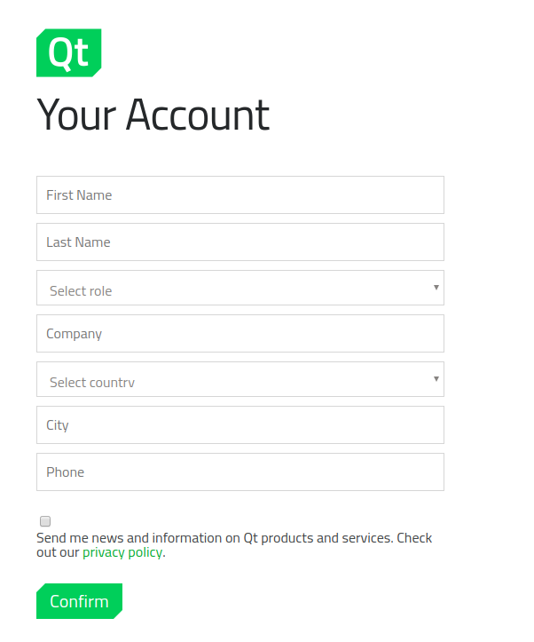Tick the news and information checkbox
Viewport: 534px width, 642px height.
click(45, 521)
